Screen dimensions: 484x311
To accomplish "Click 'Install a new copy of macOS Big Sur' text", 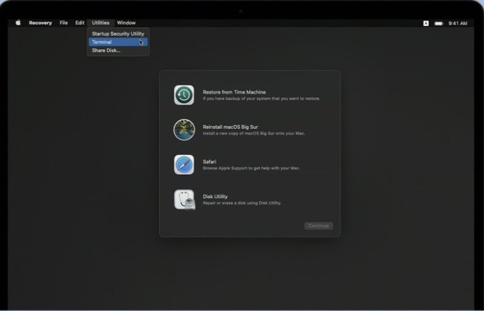I will click(254, 133).
